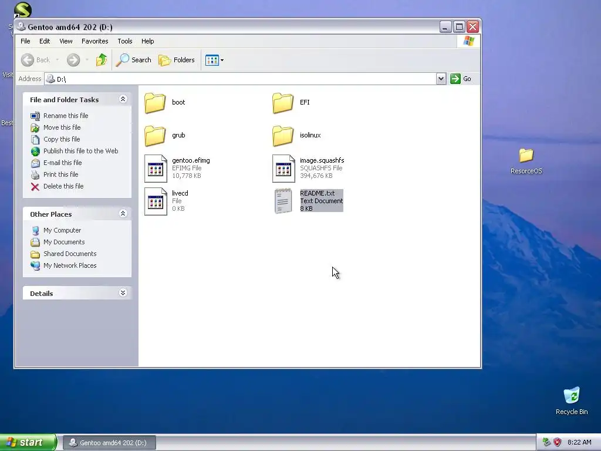
Task: Select the README.txt document icon
Action: (283, 201)
